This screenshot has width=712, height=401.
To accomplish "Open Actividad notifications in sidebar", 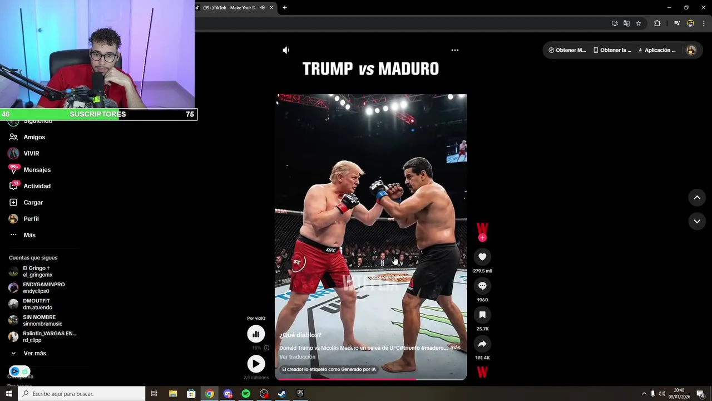I will [x=37, y=186].
